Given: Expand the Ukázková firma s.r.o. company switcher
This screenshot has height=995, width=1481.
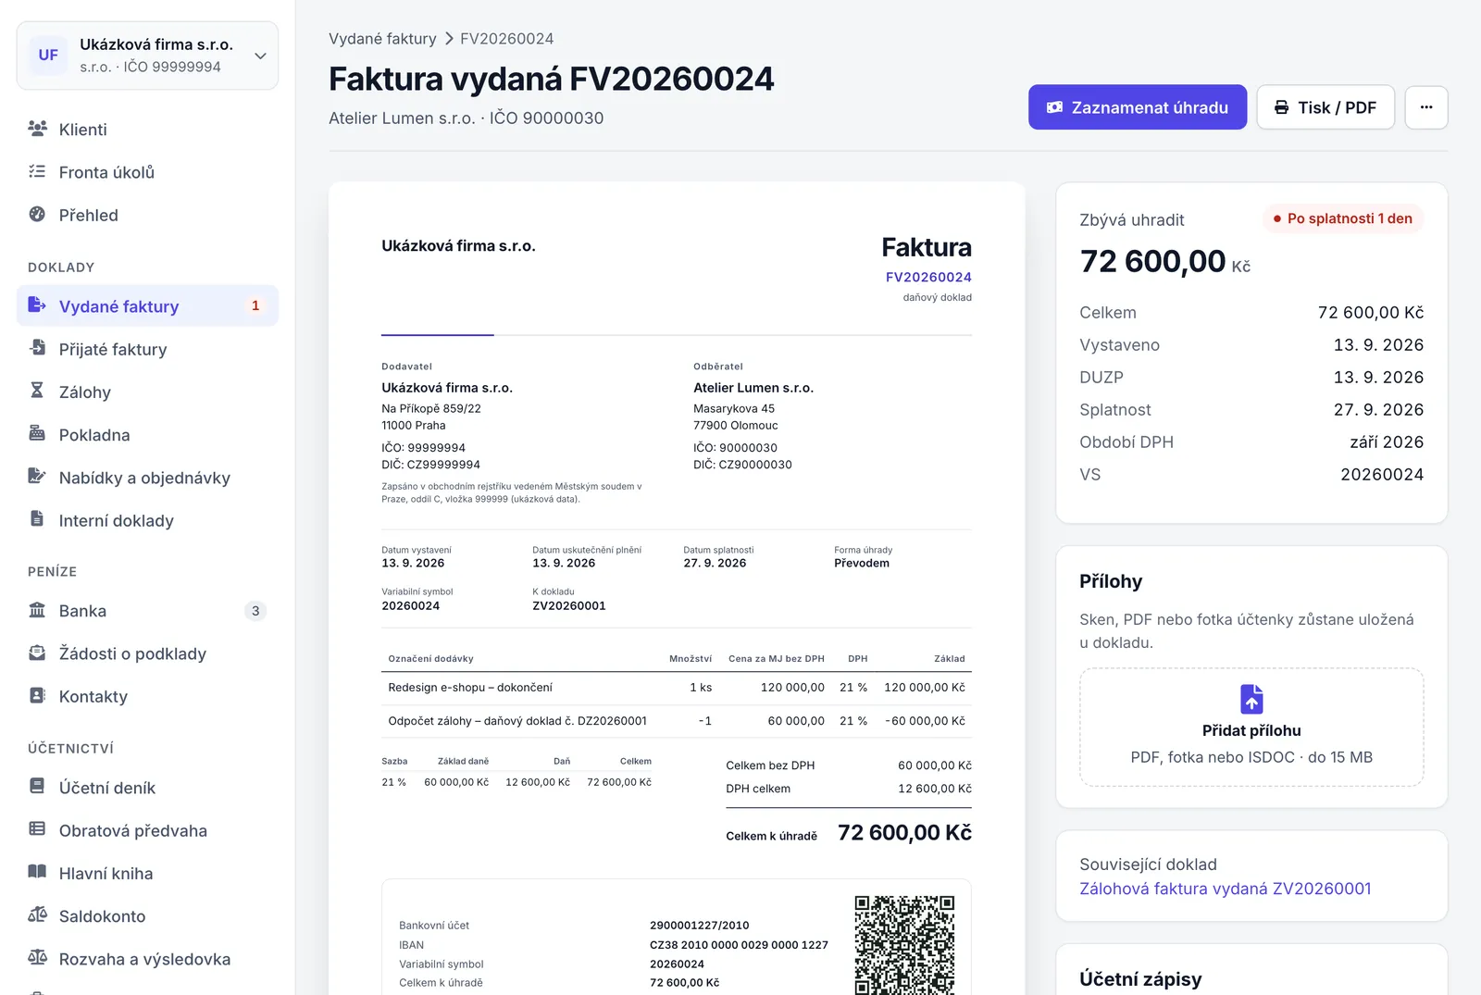Looking at the screenshot, I should [x=147, y=56].
